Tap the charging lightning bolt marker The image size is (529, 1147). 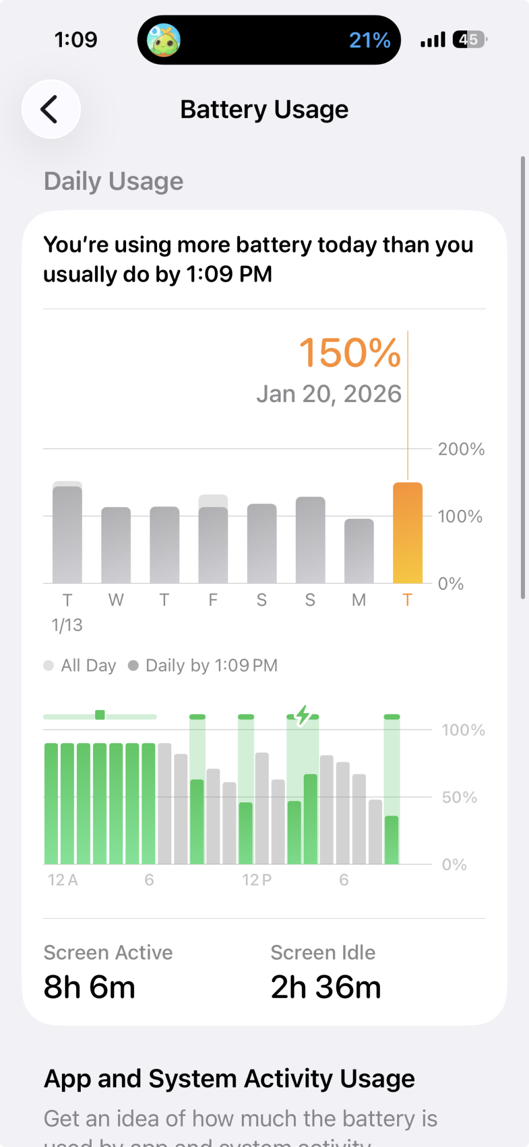(x=303, y=715)
